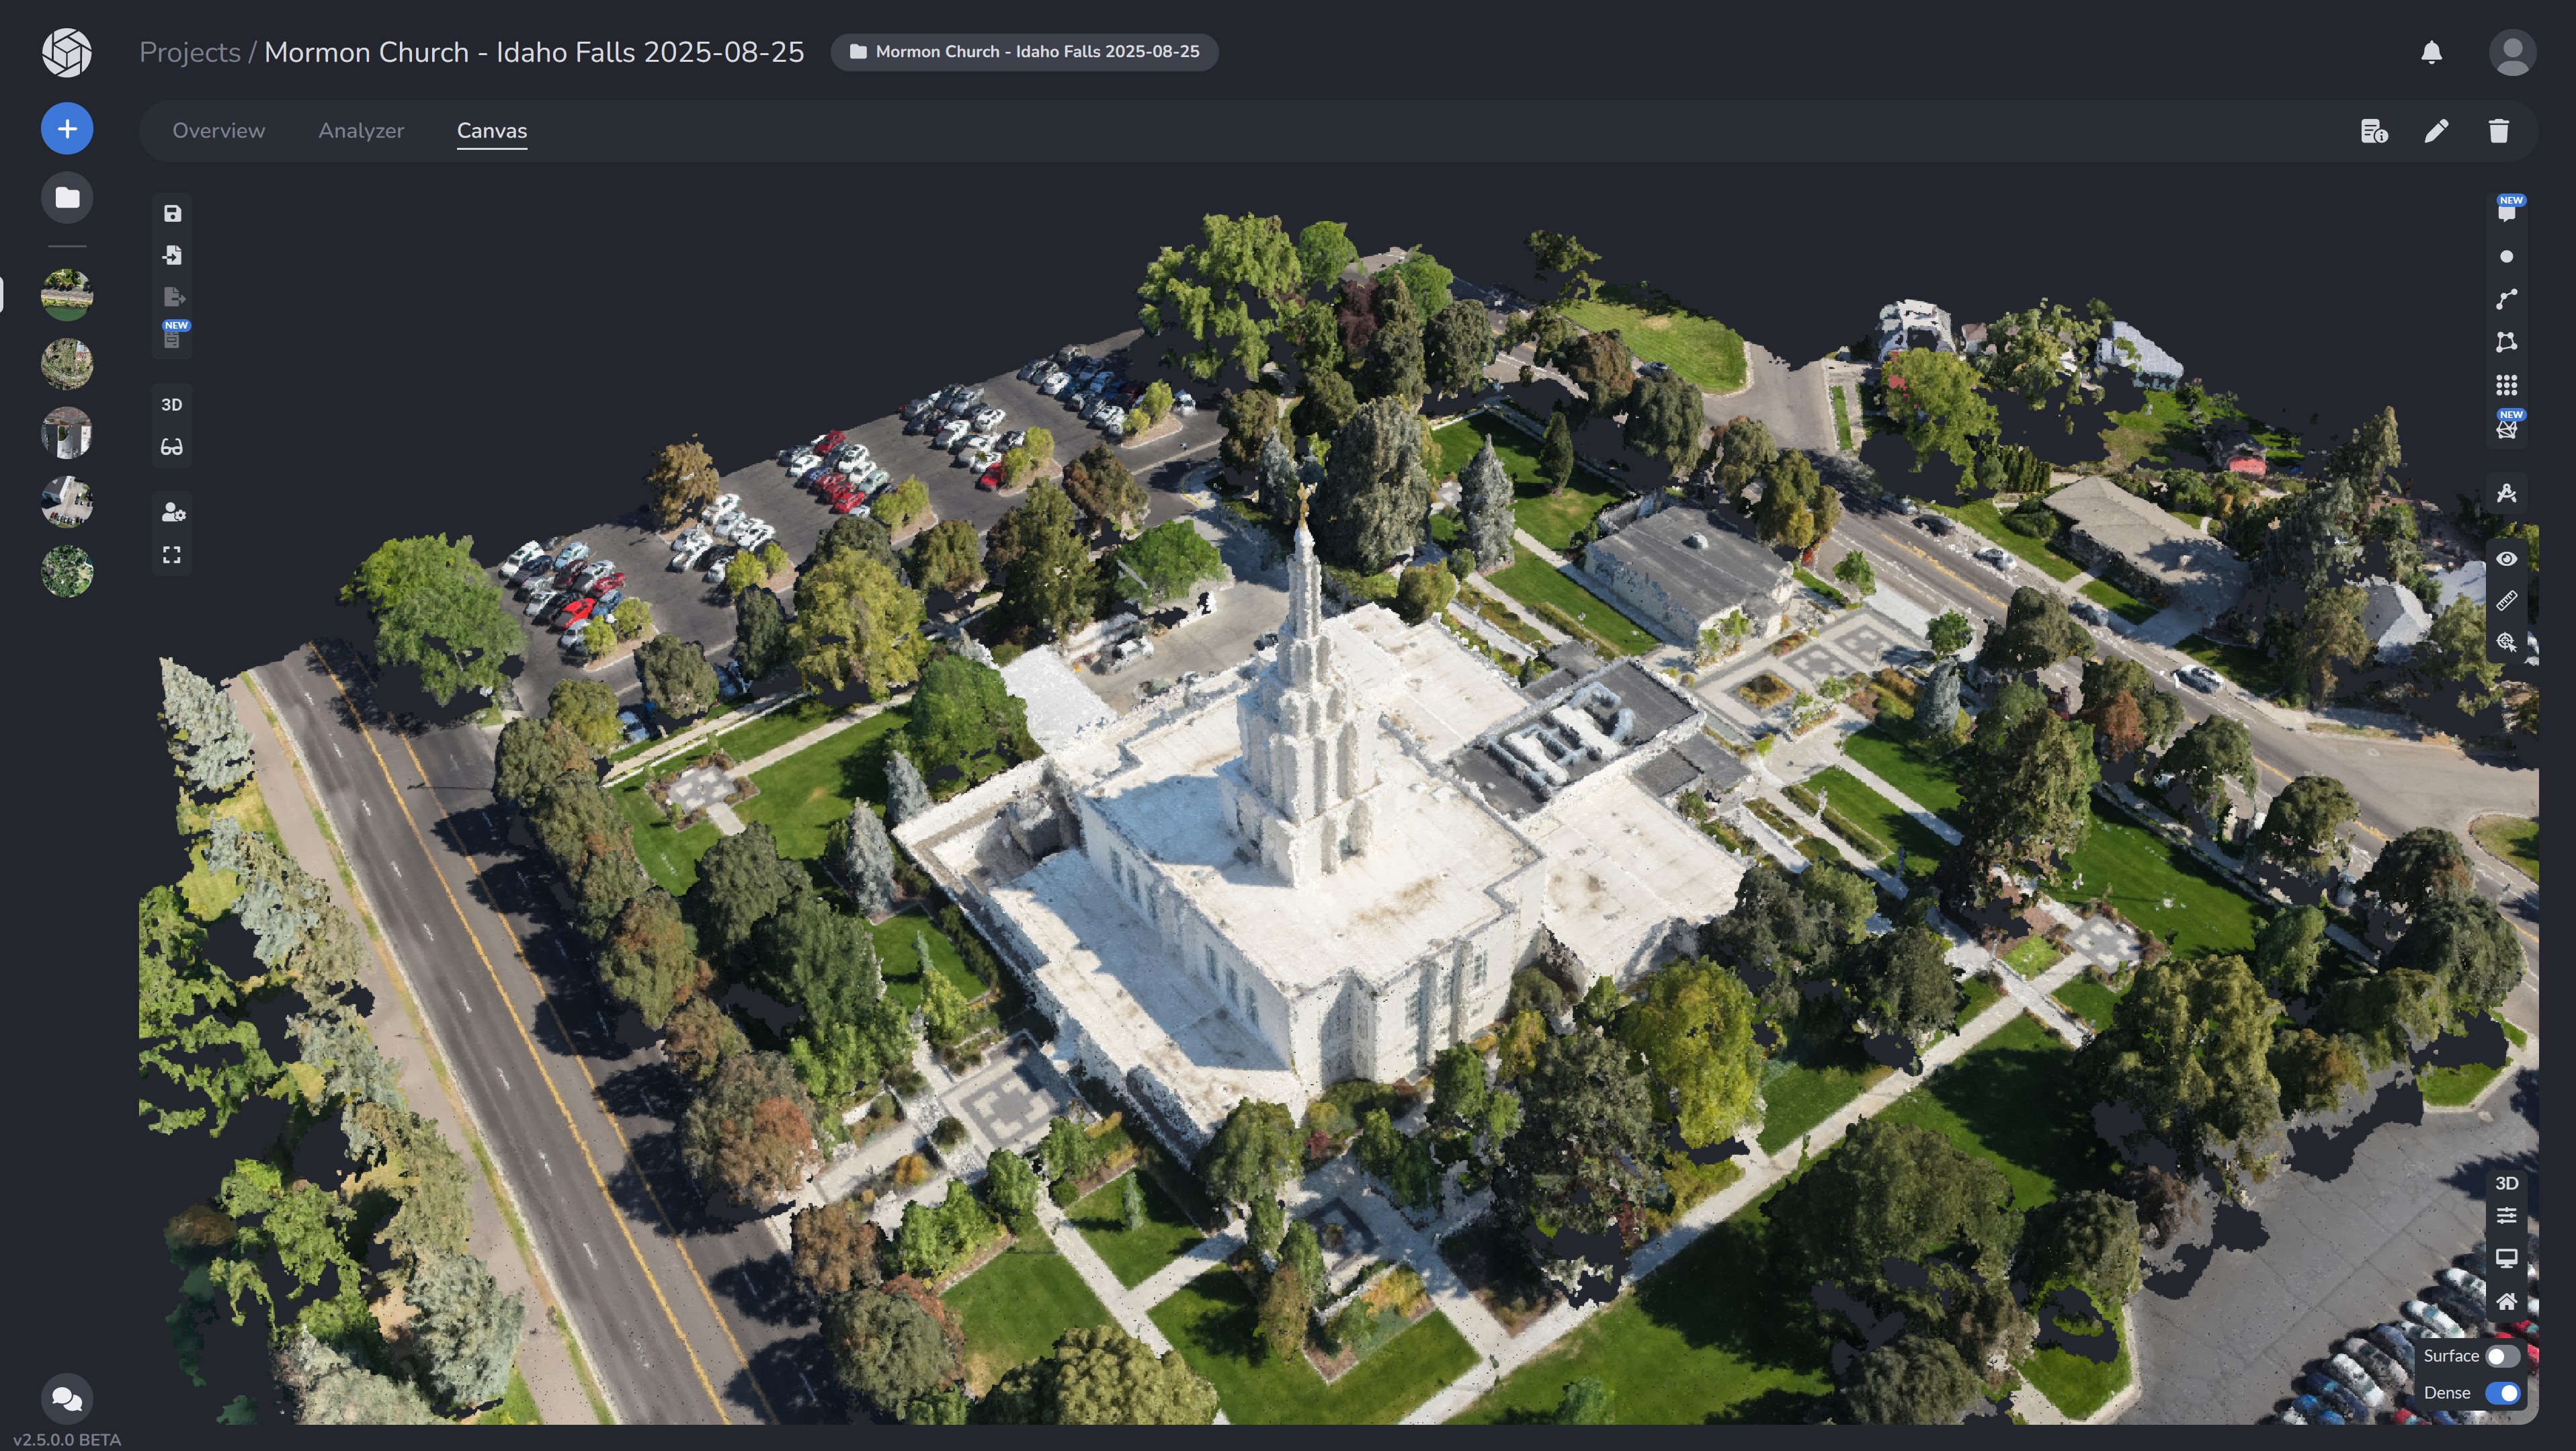
Task: Open the notifications bell
Action: point(2431,52)
